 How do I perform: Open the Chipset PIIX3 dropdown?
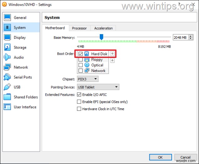click(88, 79)
